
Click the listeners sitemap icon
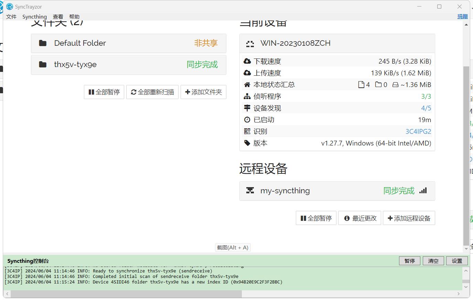tap(247, 96)
